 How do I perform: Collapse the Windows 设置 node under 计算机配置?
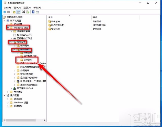(8, 28)
